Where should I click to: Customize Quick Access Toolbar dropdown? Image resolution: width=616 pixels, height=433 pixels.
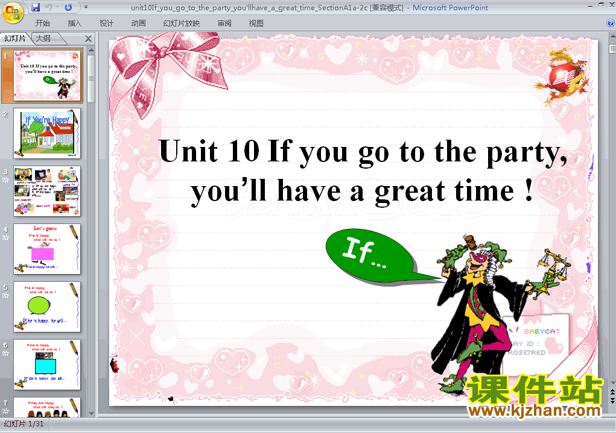pyautogui.click(x=86, y=7)
